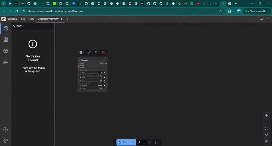Adjust the denoise slider
This screenshot has height=146, width=272.
(x=92, y=88)
